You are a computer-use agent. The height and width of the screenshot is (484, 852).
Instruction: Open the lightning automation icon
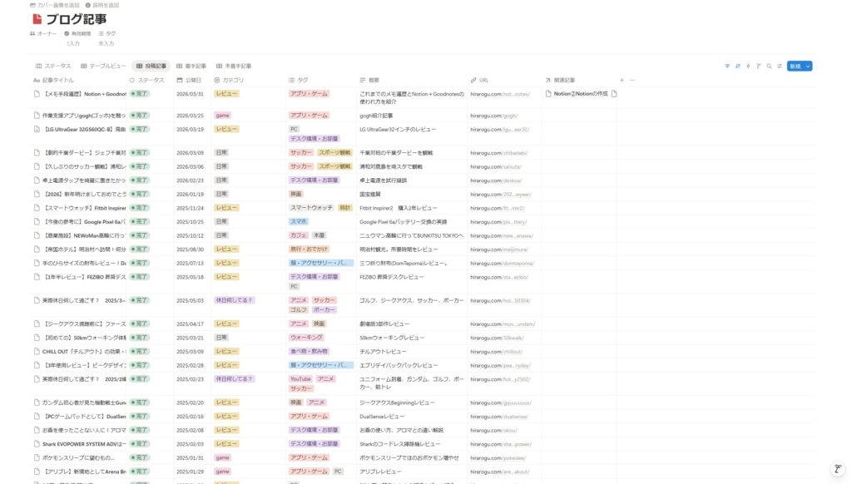click(748, 66)
